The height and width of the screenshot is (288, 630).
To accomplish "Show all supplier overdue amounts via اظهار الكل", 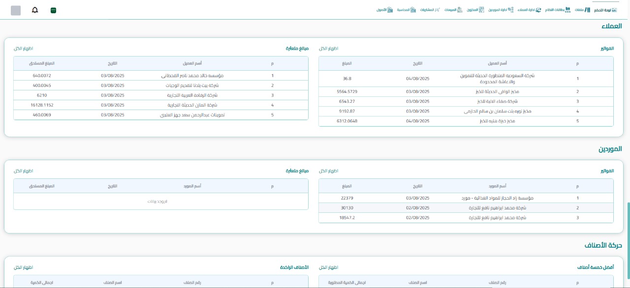I will [x=23, y=171].
